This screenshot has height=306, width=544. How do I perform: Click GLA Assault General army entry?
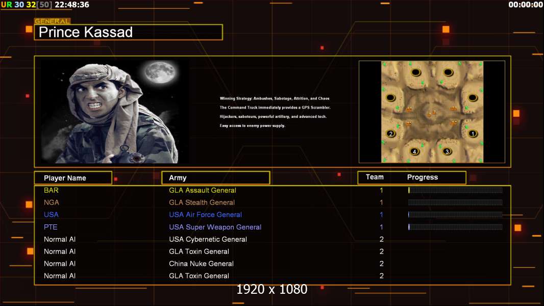point(203,190)
